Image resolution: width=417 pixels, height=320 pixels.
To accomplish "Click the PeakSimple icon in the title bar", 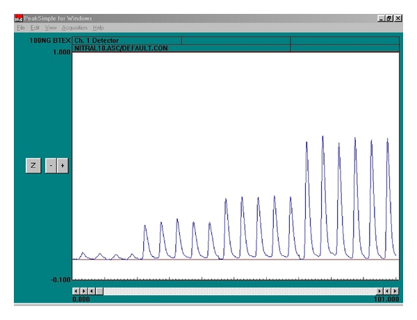I will coord(19,18).
